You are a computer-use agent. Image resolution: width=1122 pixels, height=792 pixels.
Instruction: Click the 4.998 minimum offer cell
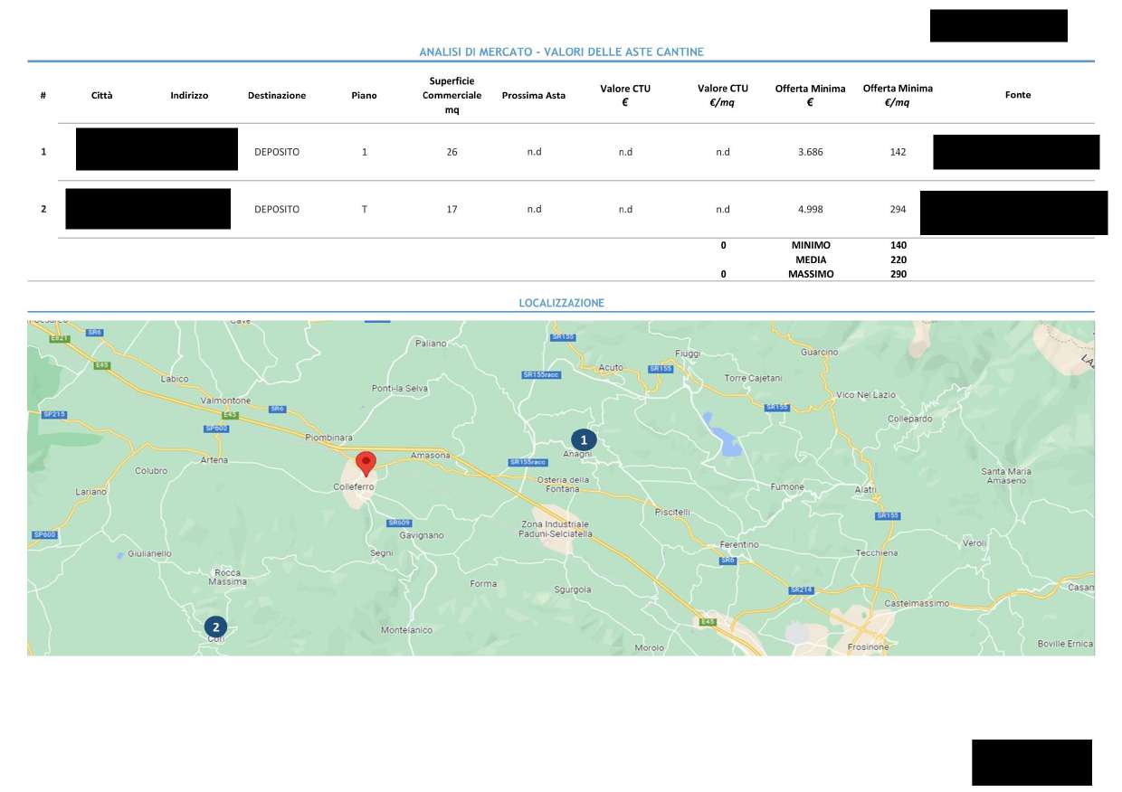tap(810, 209)
